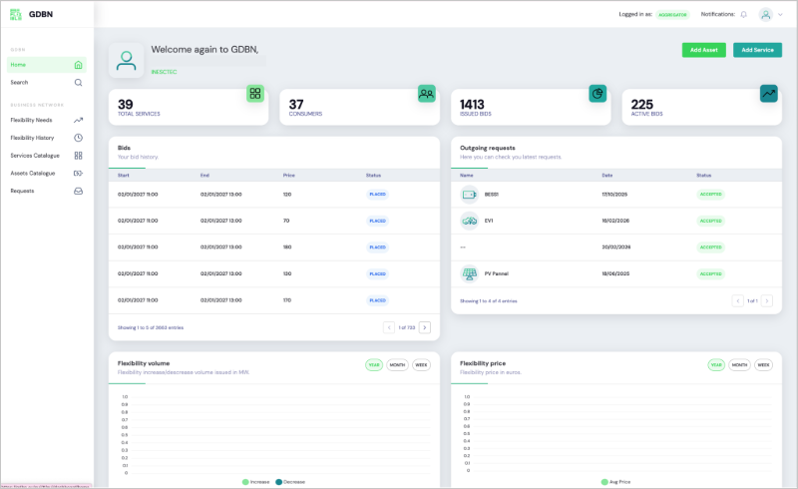The width and height of the screenshot is (798, 489).
Task: Open Services Catalogue in sidebar
Action: (35, 156)
